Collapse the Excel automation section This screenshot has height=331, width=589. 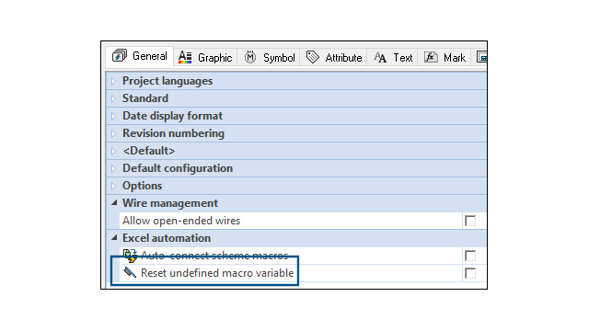[114, 238]
